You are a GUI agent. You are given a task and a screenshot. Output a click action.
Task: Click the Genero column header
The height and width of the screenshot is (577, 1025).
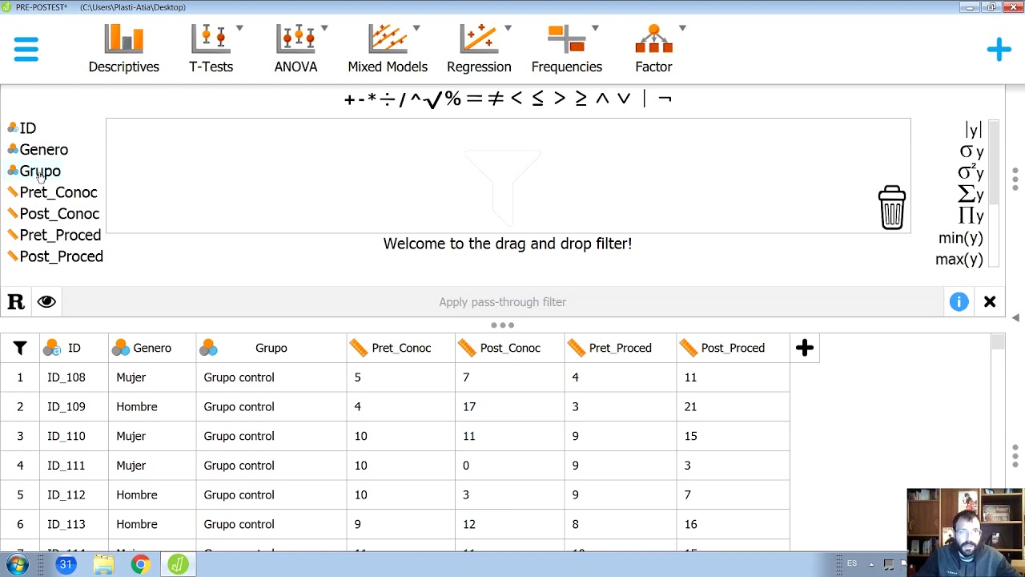[x=152, y=348]
